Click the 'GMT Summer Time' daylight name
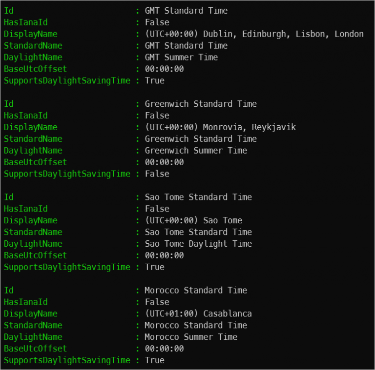This screenshot has width=375, height=370. click(x=181, y=58)
